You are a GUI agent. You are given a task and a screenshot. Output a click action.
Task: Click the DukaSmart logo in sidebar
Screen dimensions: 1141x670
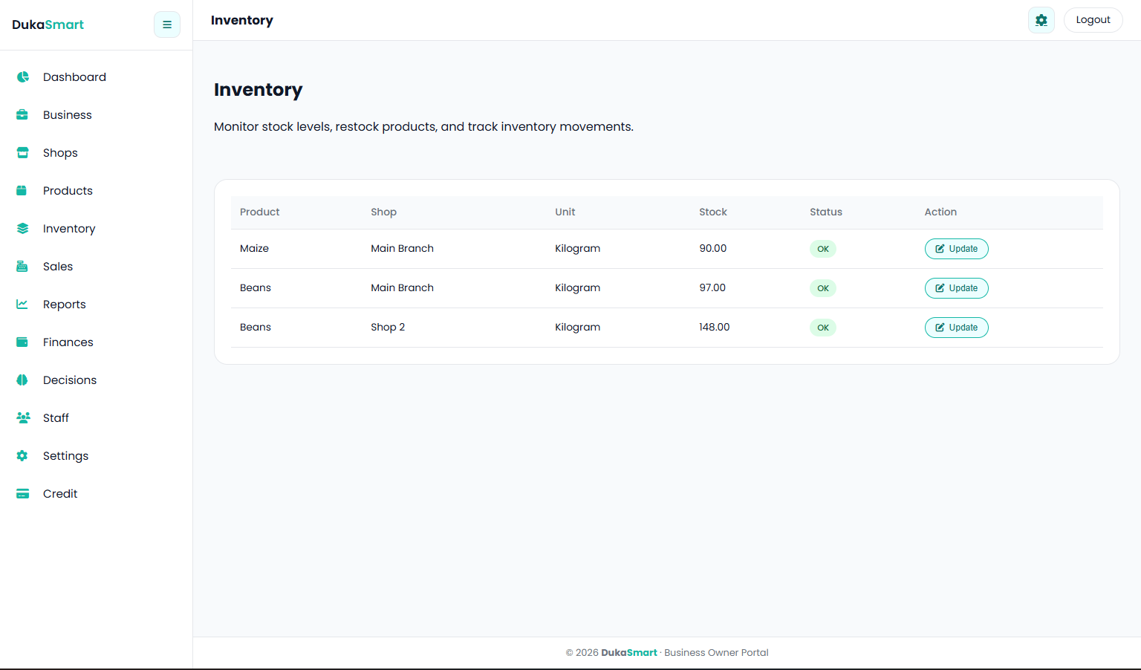click(x=48, y=25)
